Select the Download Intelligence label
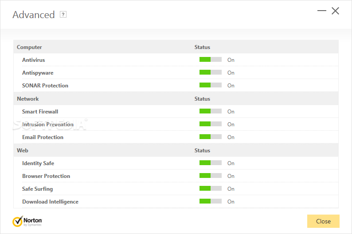352x234 pixels. (50, 202)
